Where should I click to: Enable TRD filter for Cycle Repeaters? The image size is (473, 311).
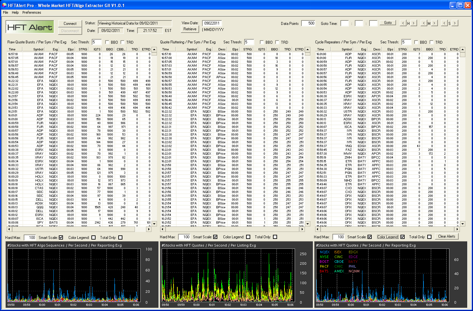(x=432, y=42)
